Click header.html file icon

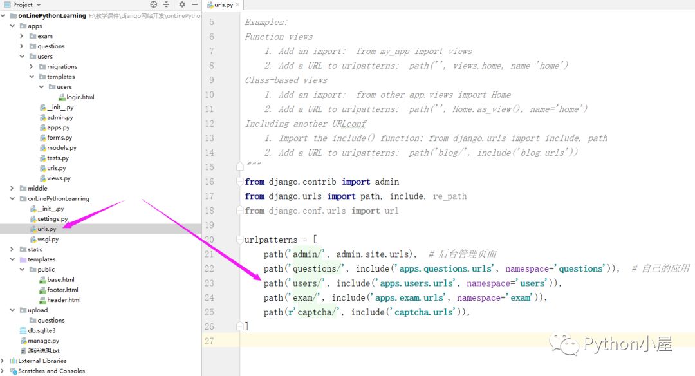coord(42,300)
